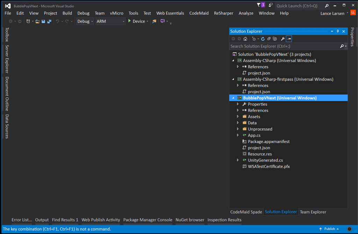This screenshot has height=234, width=358.
Task: Select the Data folder in BubblePopVNext
Action: coord(252,123)
